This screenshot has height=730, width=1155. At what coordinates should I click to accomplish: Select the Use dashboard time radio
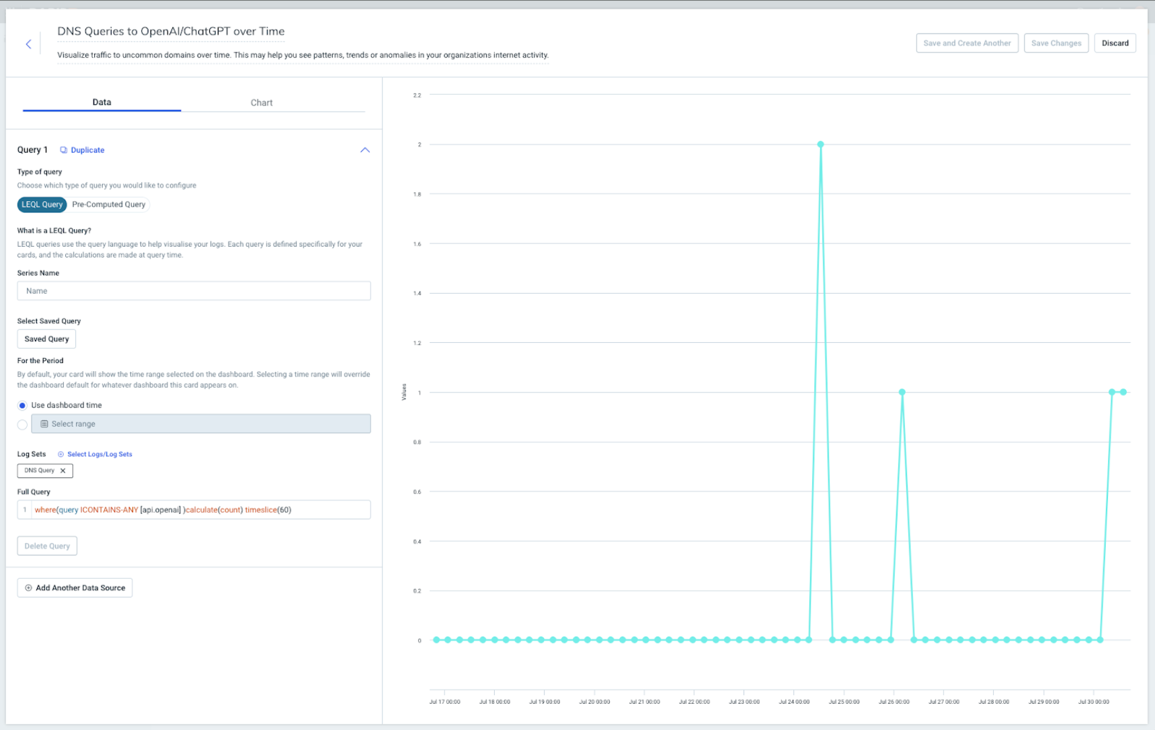tap(22, 405)
